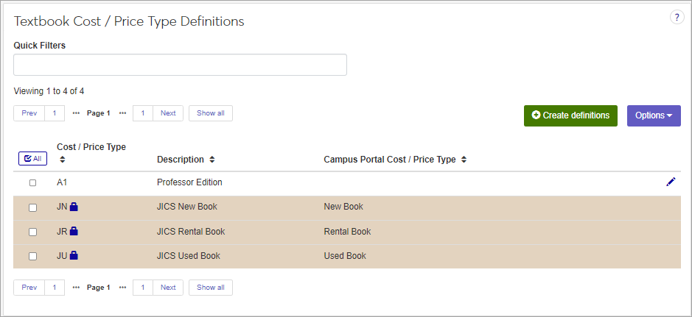Click Prev in bottom pagination
Image resolution: width=692 pixels, height=317 pixels.
click(29, 288)
